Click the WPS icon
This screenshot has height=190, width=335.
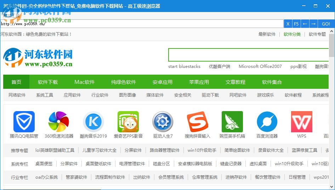click(302, 122)
